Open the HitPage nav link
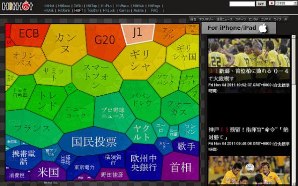298x186 pixels. 154,6
